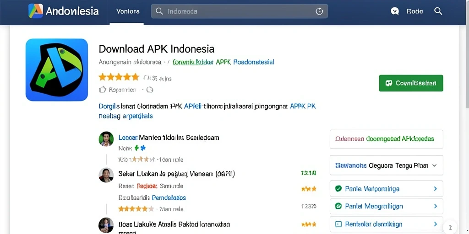Screen dimensions: 469x234
Task: Click three stars right of Seker review
Action: 309,189
